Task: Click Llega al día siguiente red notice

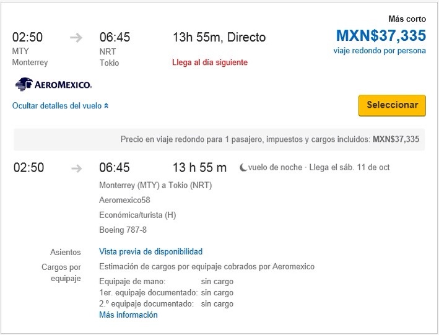Action: pyautogui.click(x=210, y=62)
